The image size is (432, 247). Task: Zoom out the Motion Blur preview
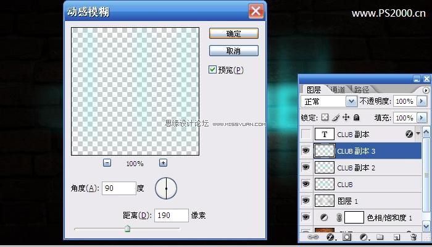[107, 163]
